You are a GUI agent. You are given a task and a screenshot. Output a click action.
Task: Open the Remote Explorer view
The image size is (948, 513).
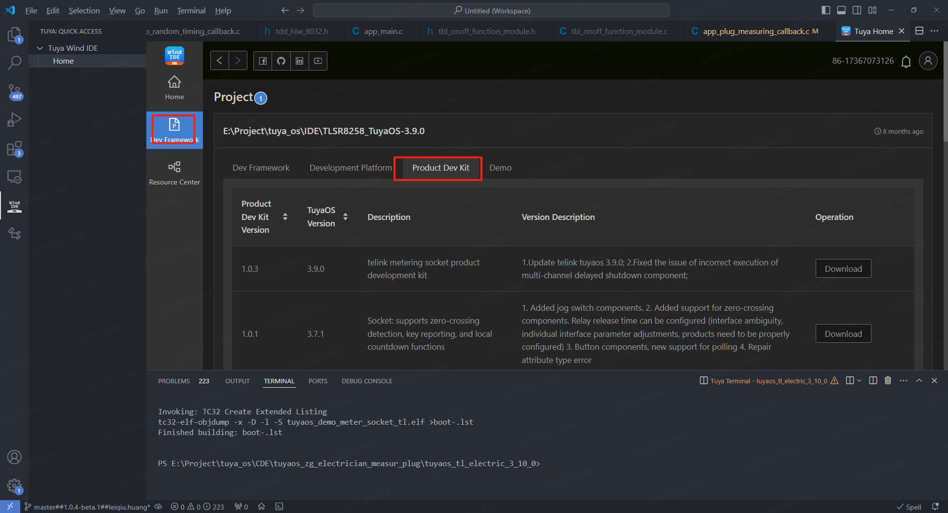[x=14, y=177]
